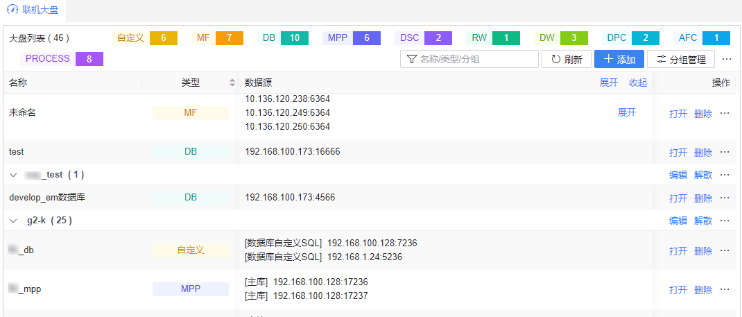
Task: Collapse the _test (1) group chevron
Action: (12, 175)
